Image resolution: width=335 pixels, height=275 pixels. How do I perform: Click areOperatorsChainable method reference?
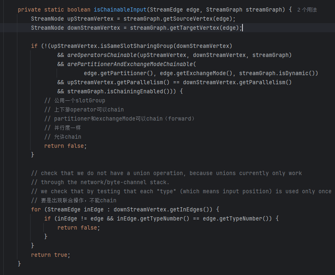coord(102,55)
